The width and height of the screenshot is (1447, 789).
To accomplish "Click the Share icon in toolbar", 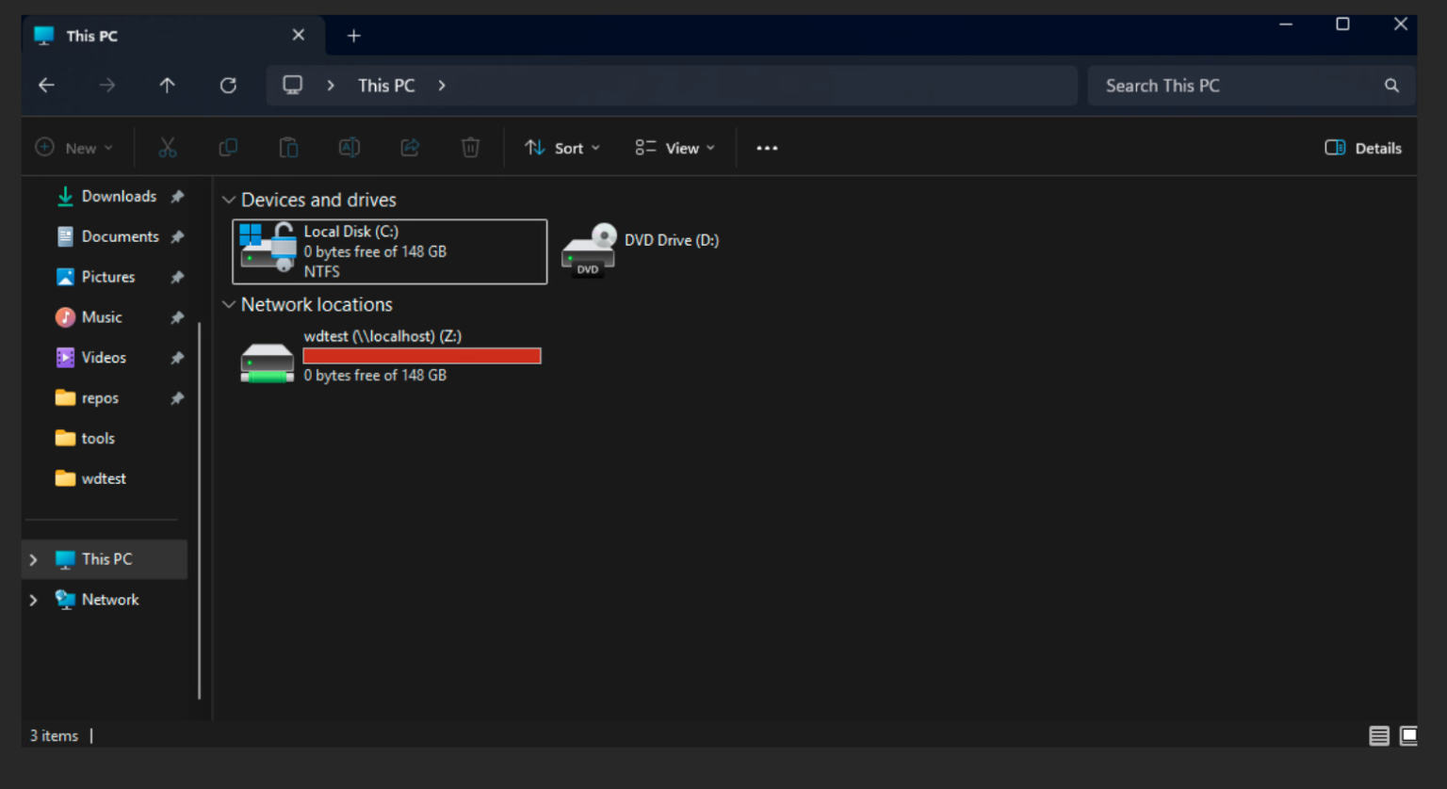I will tap(410, 148).
